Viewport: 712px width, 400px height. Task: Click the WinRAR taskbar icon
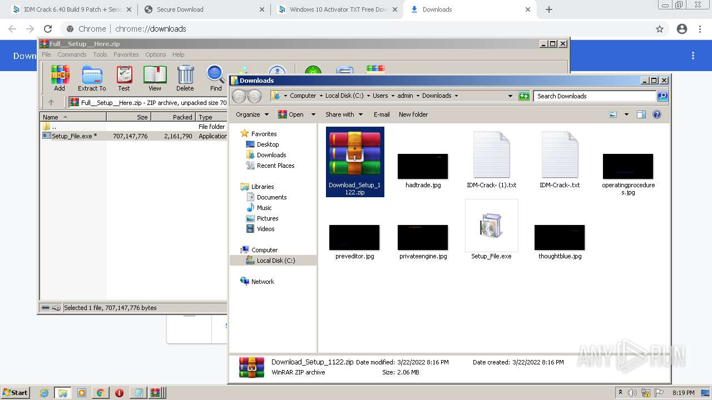(x=155, y=393)
